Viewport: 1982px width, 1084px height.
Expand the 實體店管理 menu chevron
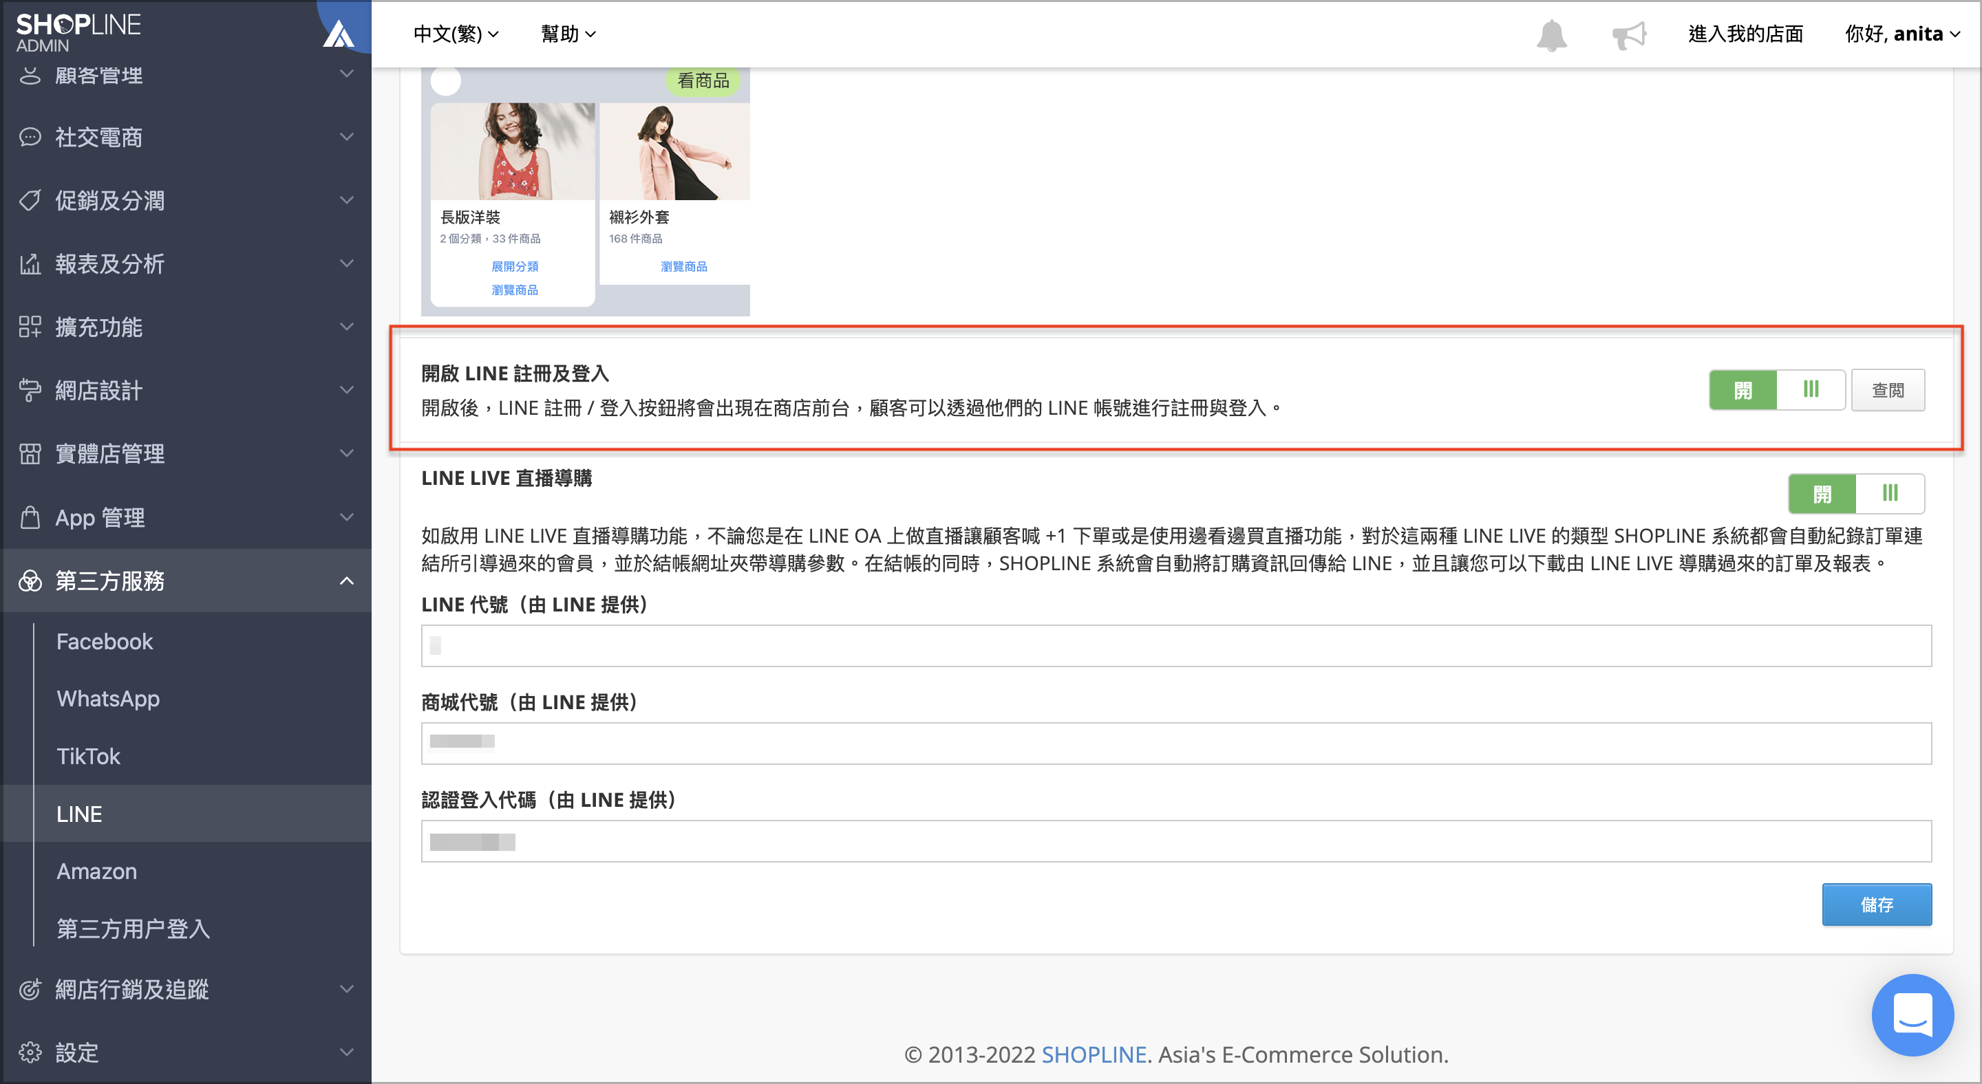click(x=347, y=453)
